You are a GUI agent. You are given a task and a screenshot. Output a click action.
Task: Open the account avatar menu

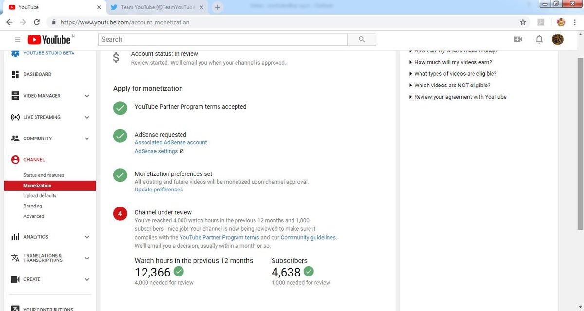point(558,39)
